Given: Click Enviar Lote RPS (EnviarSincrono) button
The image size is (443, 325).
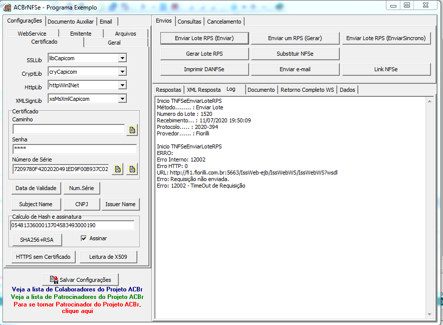Looking at the screenshot, I should click(386, 38).
